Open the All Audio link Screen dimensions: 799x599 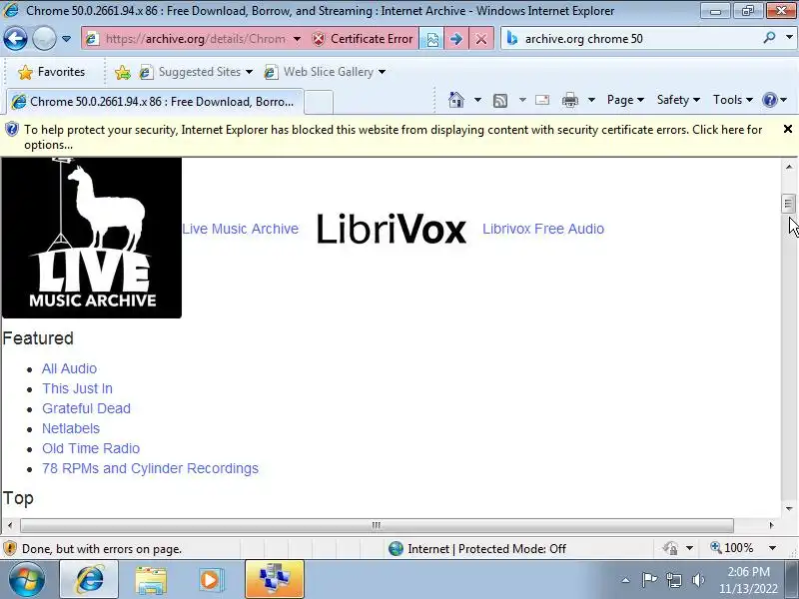coord(69,368)
